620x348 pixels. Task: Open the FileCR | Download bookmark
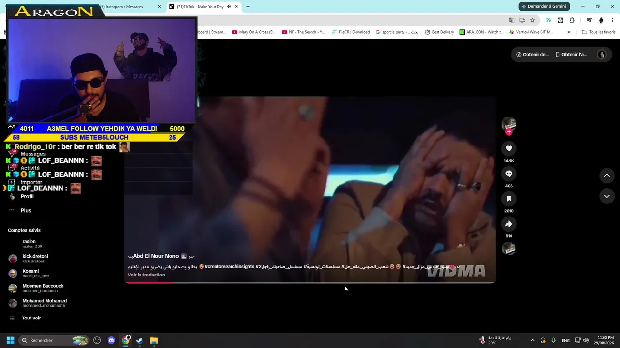(x=351, y=32)
